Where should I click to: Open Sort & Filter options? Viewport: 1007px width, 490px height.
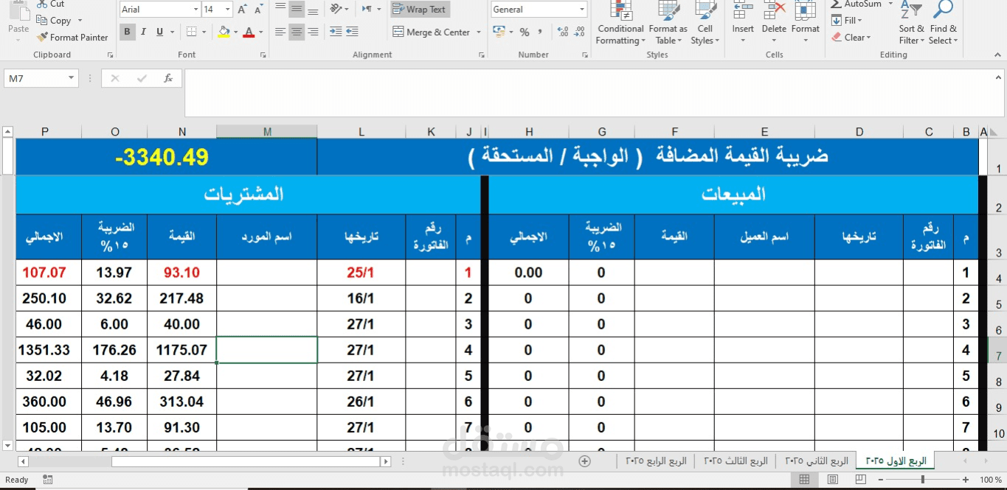(911, 23)
